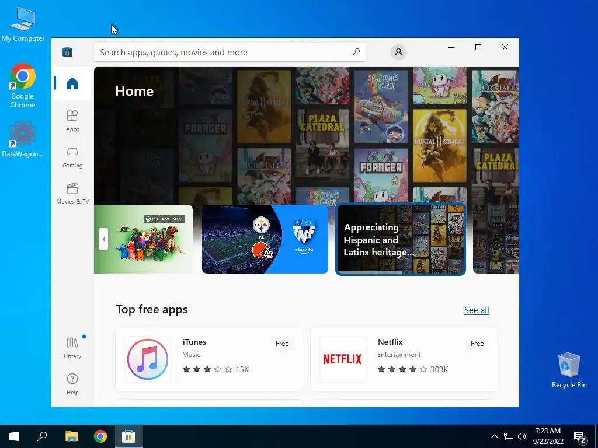Click the Recycle Bin desktop icon

click(569, 370)
